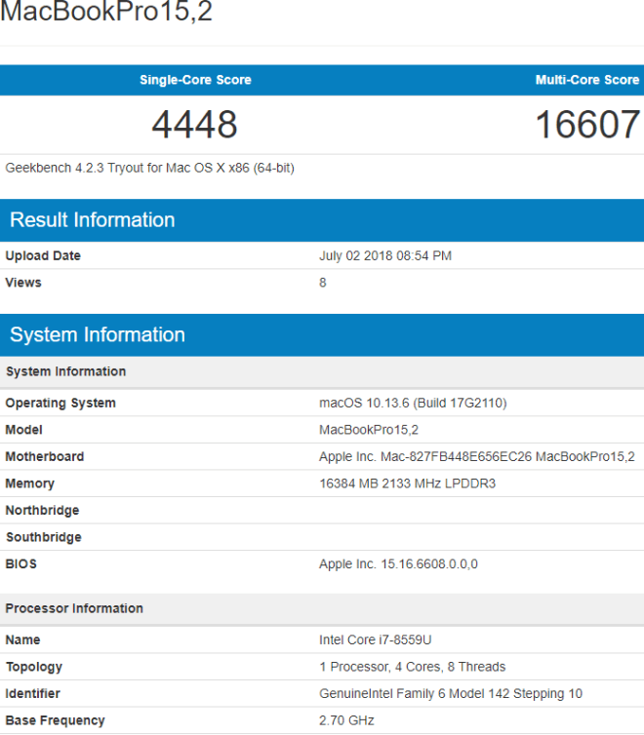Click the Northbridge row label
This screenshot has width=644, height=735.
click(x=42, y=511)
